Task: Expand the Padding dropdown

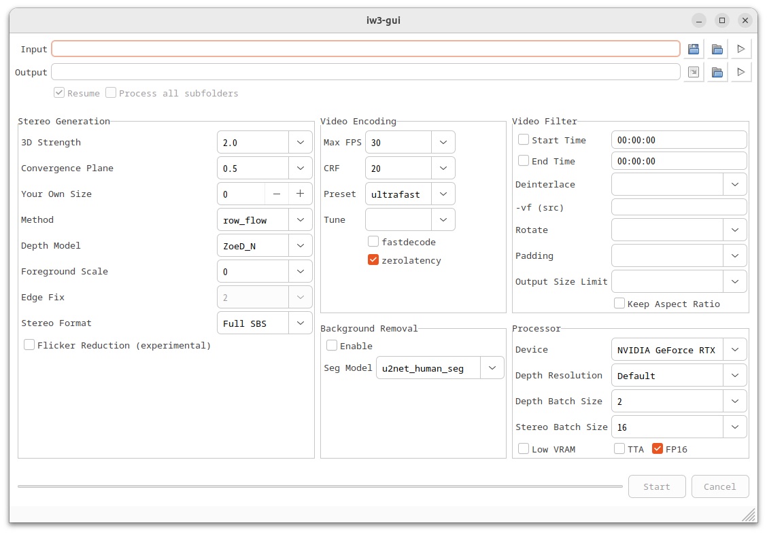Action: [x=735, y=255]
